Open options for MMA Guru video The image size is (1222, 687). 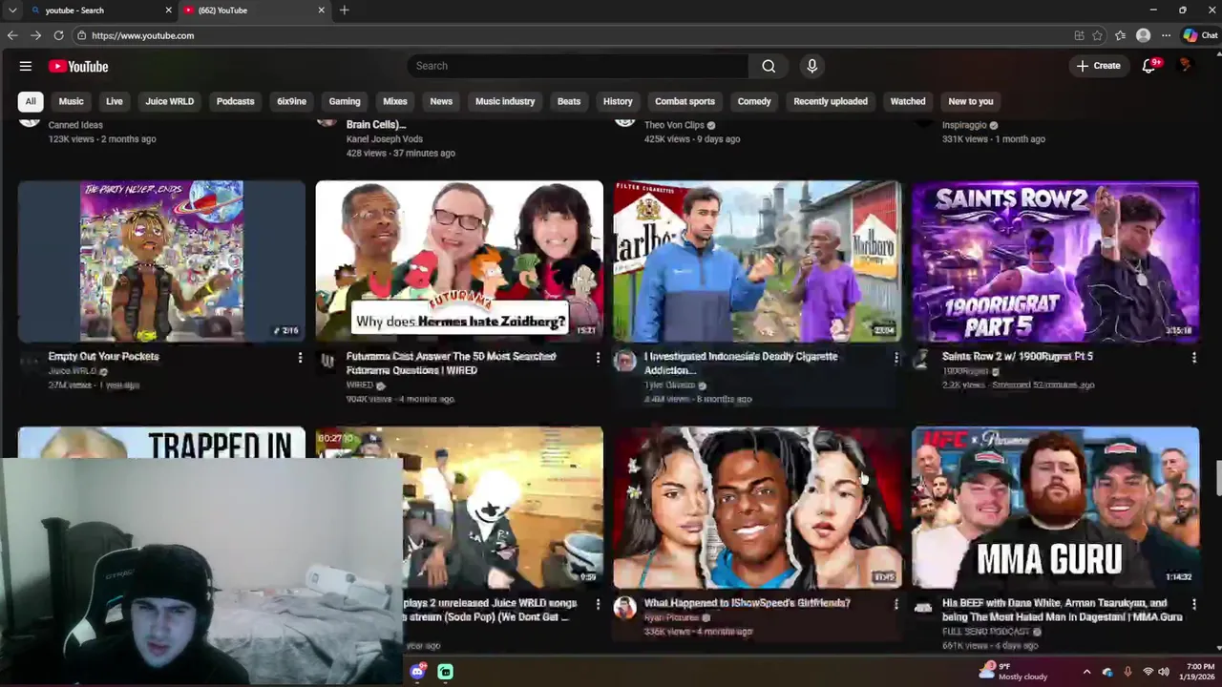click(x=1193, y=604)
